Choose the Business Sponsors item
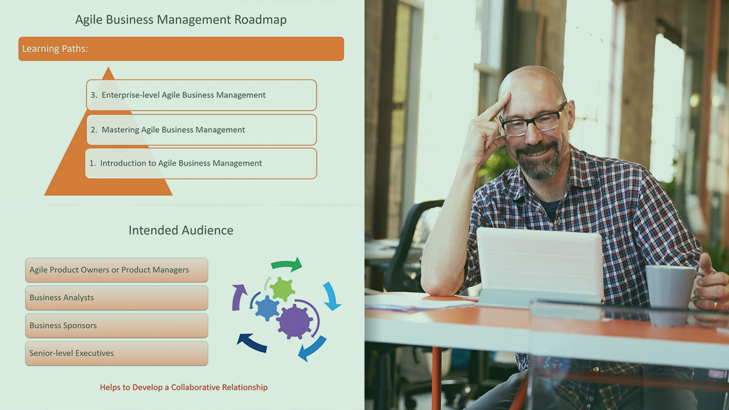This screenshot has width=729, height=410. pos(117,326)
